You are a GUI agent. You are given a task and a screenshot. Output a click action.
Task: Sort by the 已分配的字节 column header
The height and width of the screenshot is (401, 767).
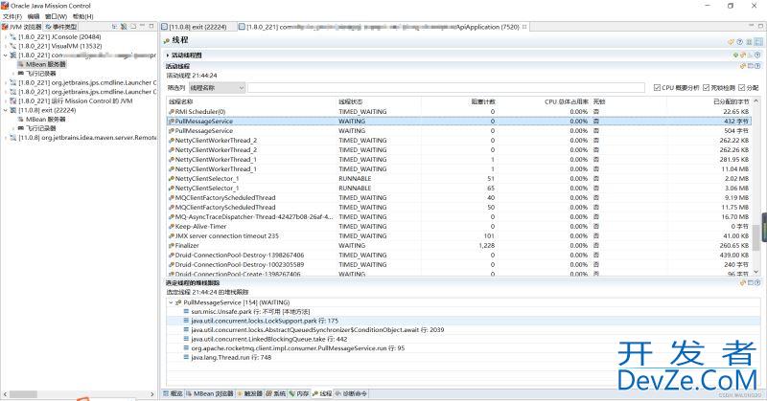coord(709,101)
